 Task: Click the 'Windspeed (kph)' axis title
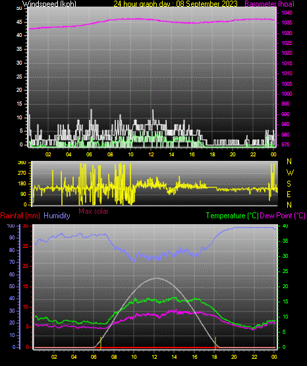click(x=49, y=4)
